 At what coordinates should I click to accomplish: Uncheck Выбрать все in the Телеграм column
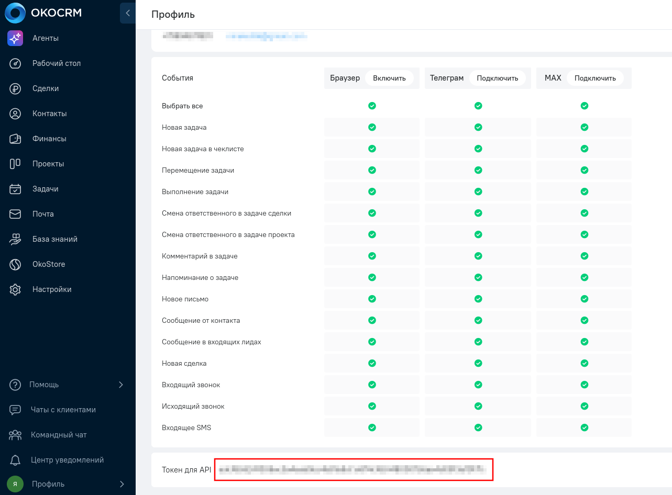478,106
